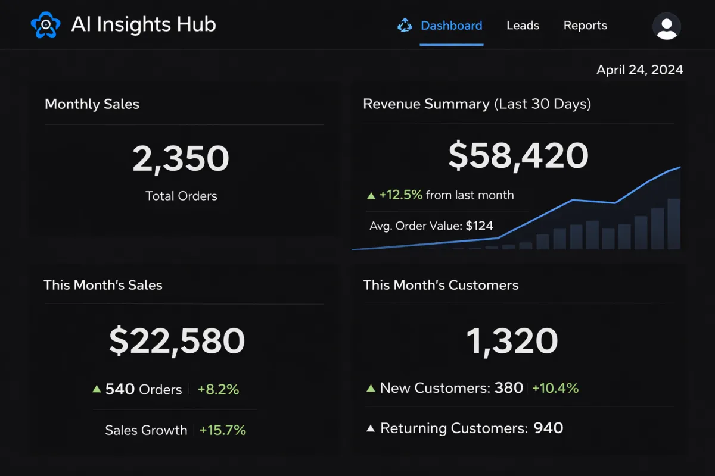Select the Dashboard tab

tap(451, 26)
